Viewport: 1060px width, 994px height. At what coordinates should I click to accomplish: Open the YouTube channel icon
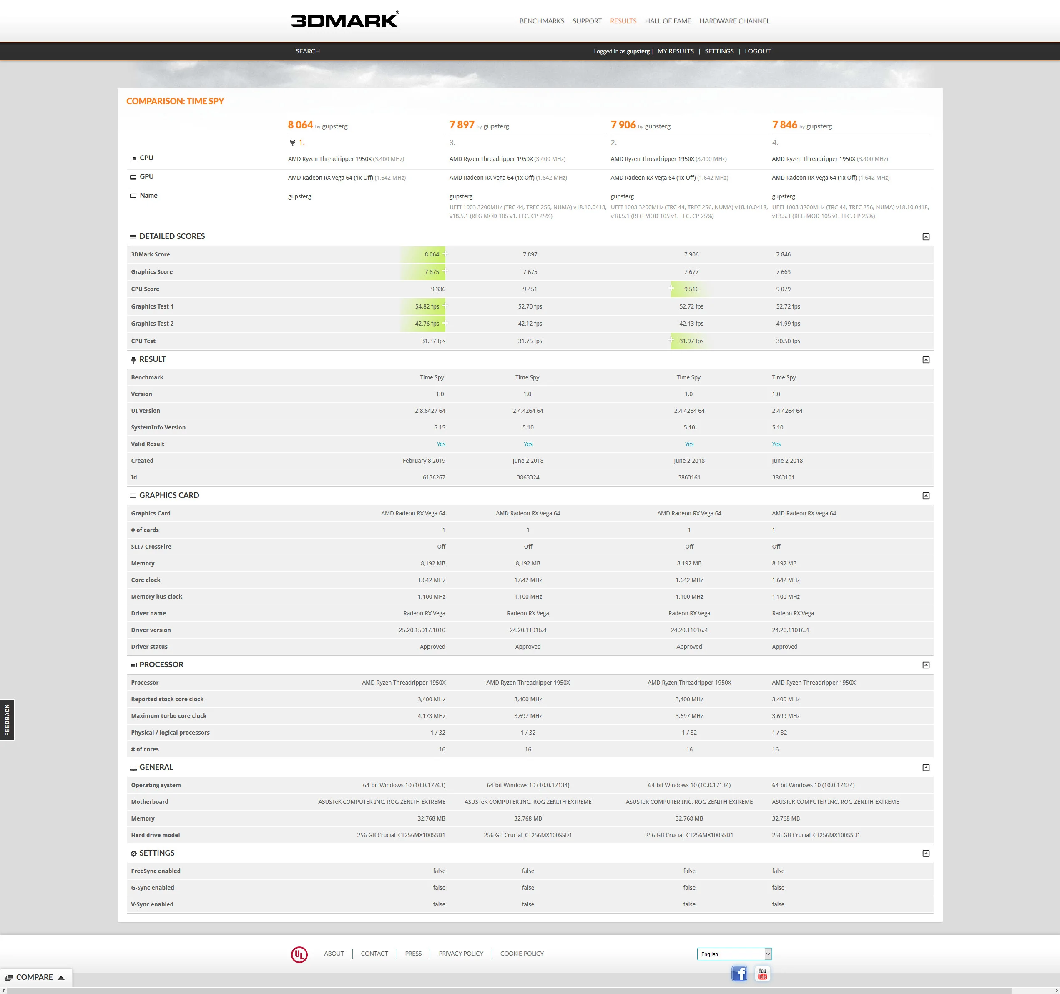(763, 974)
